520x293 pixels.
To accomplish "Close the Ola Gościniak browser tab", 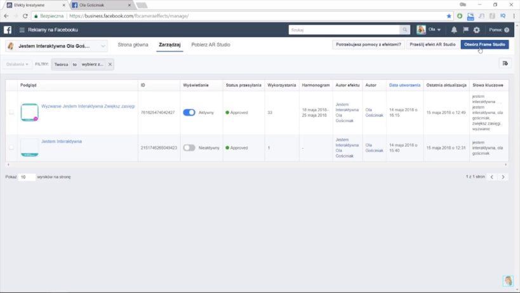I will coord(130,5).
